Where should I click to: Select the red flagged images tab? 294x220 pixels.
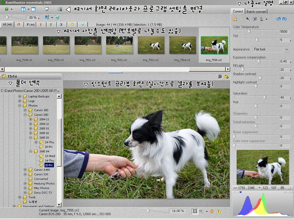[x=18, y=24]
